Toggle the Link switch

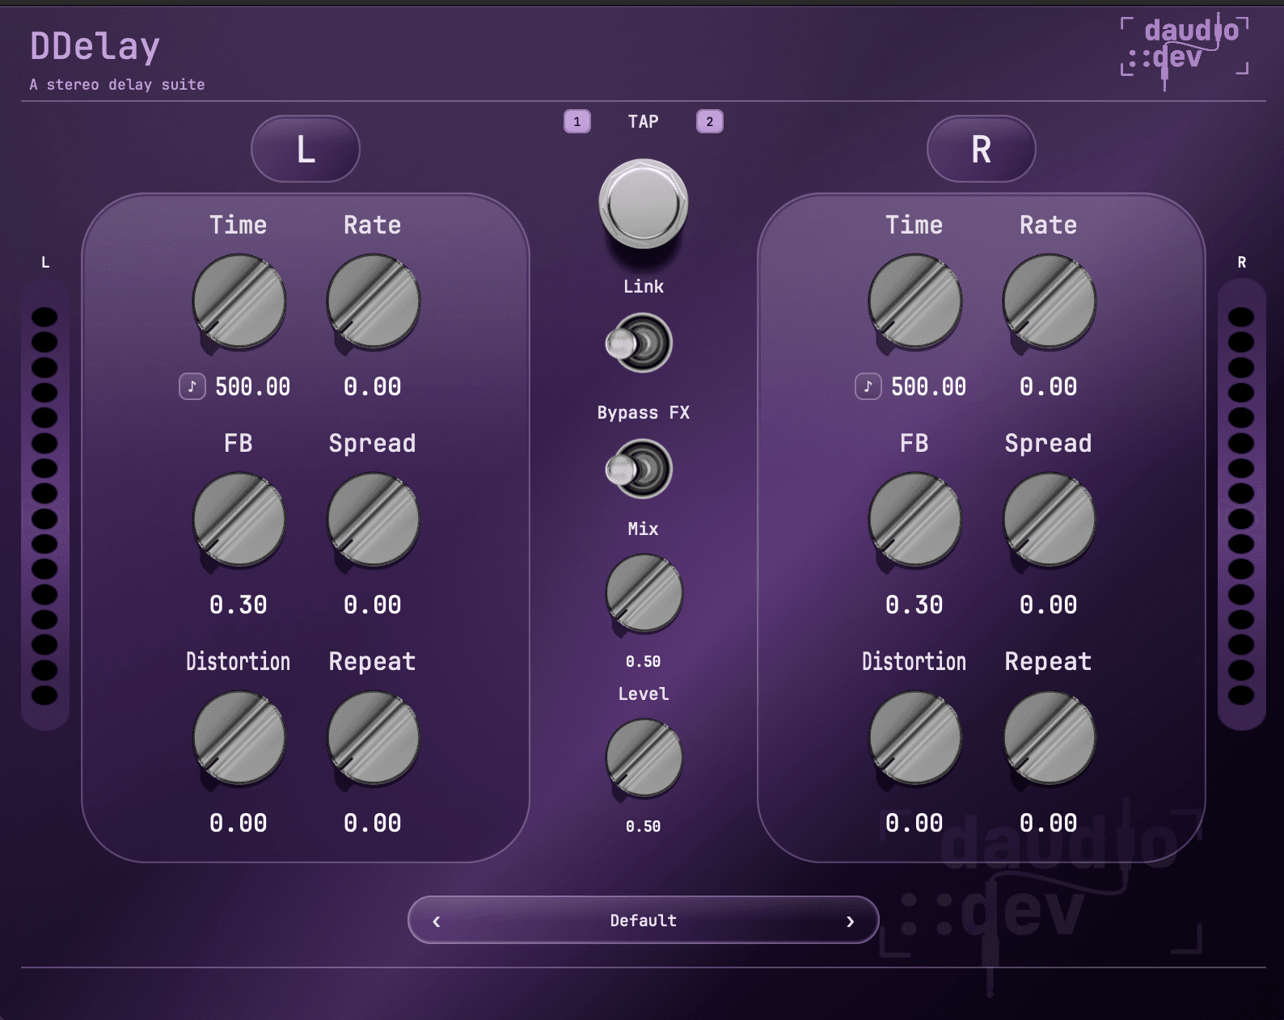point(640,344)
